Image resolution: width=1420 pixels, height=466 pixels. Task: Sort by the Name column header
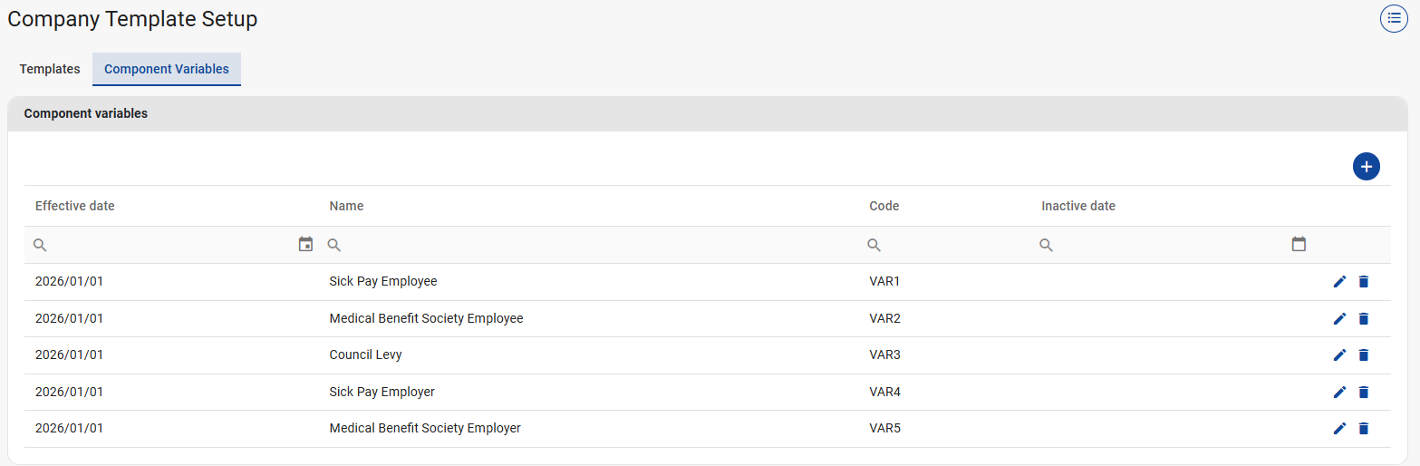click(346, 206)
